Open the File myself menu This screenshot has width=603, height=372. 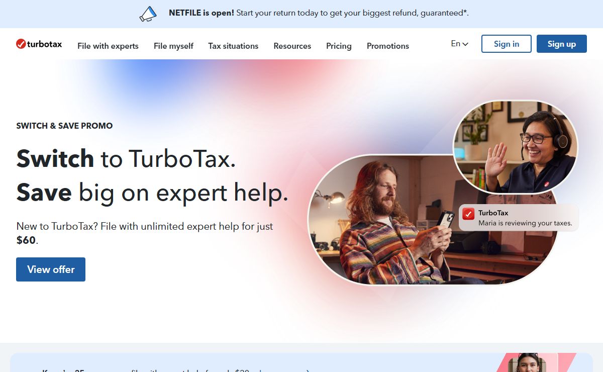(173, 46)
